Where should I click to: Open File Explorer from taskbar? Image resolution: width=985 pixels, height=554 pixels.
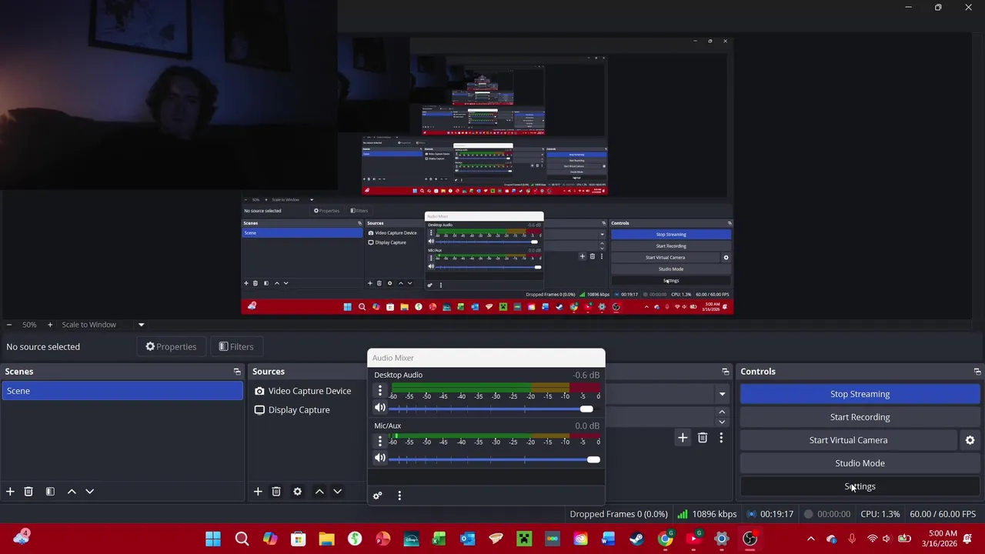(326, 539)
